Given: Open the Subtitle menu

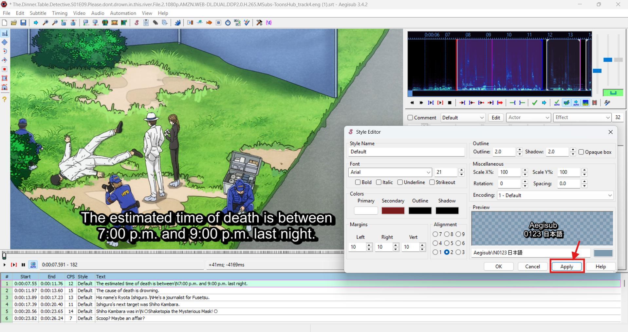Looking at the screenshot, I should tap(38, 13).
